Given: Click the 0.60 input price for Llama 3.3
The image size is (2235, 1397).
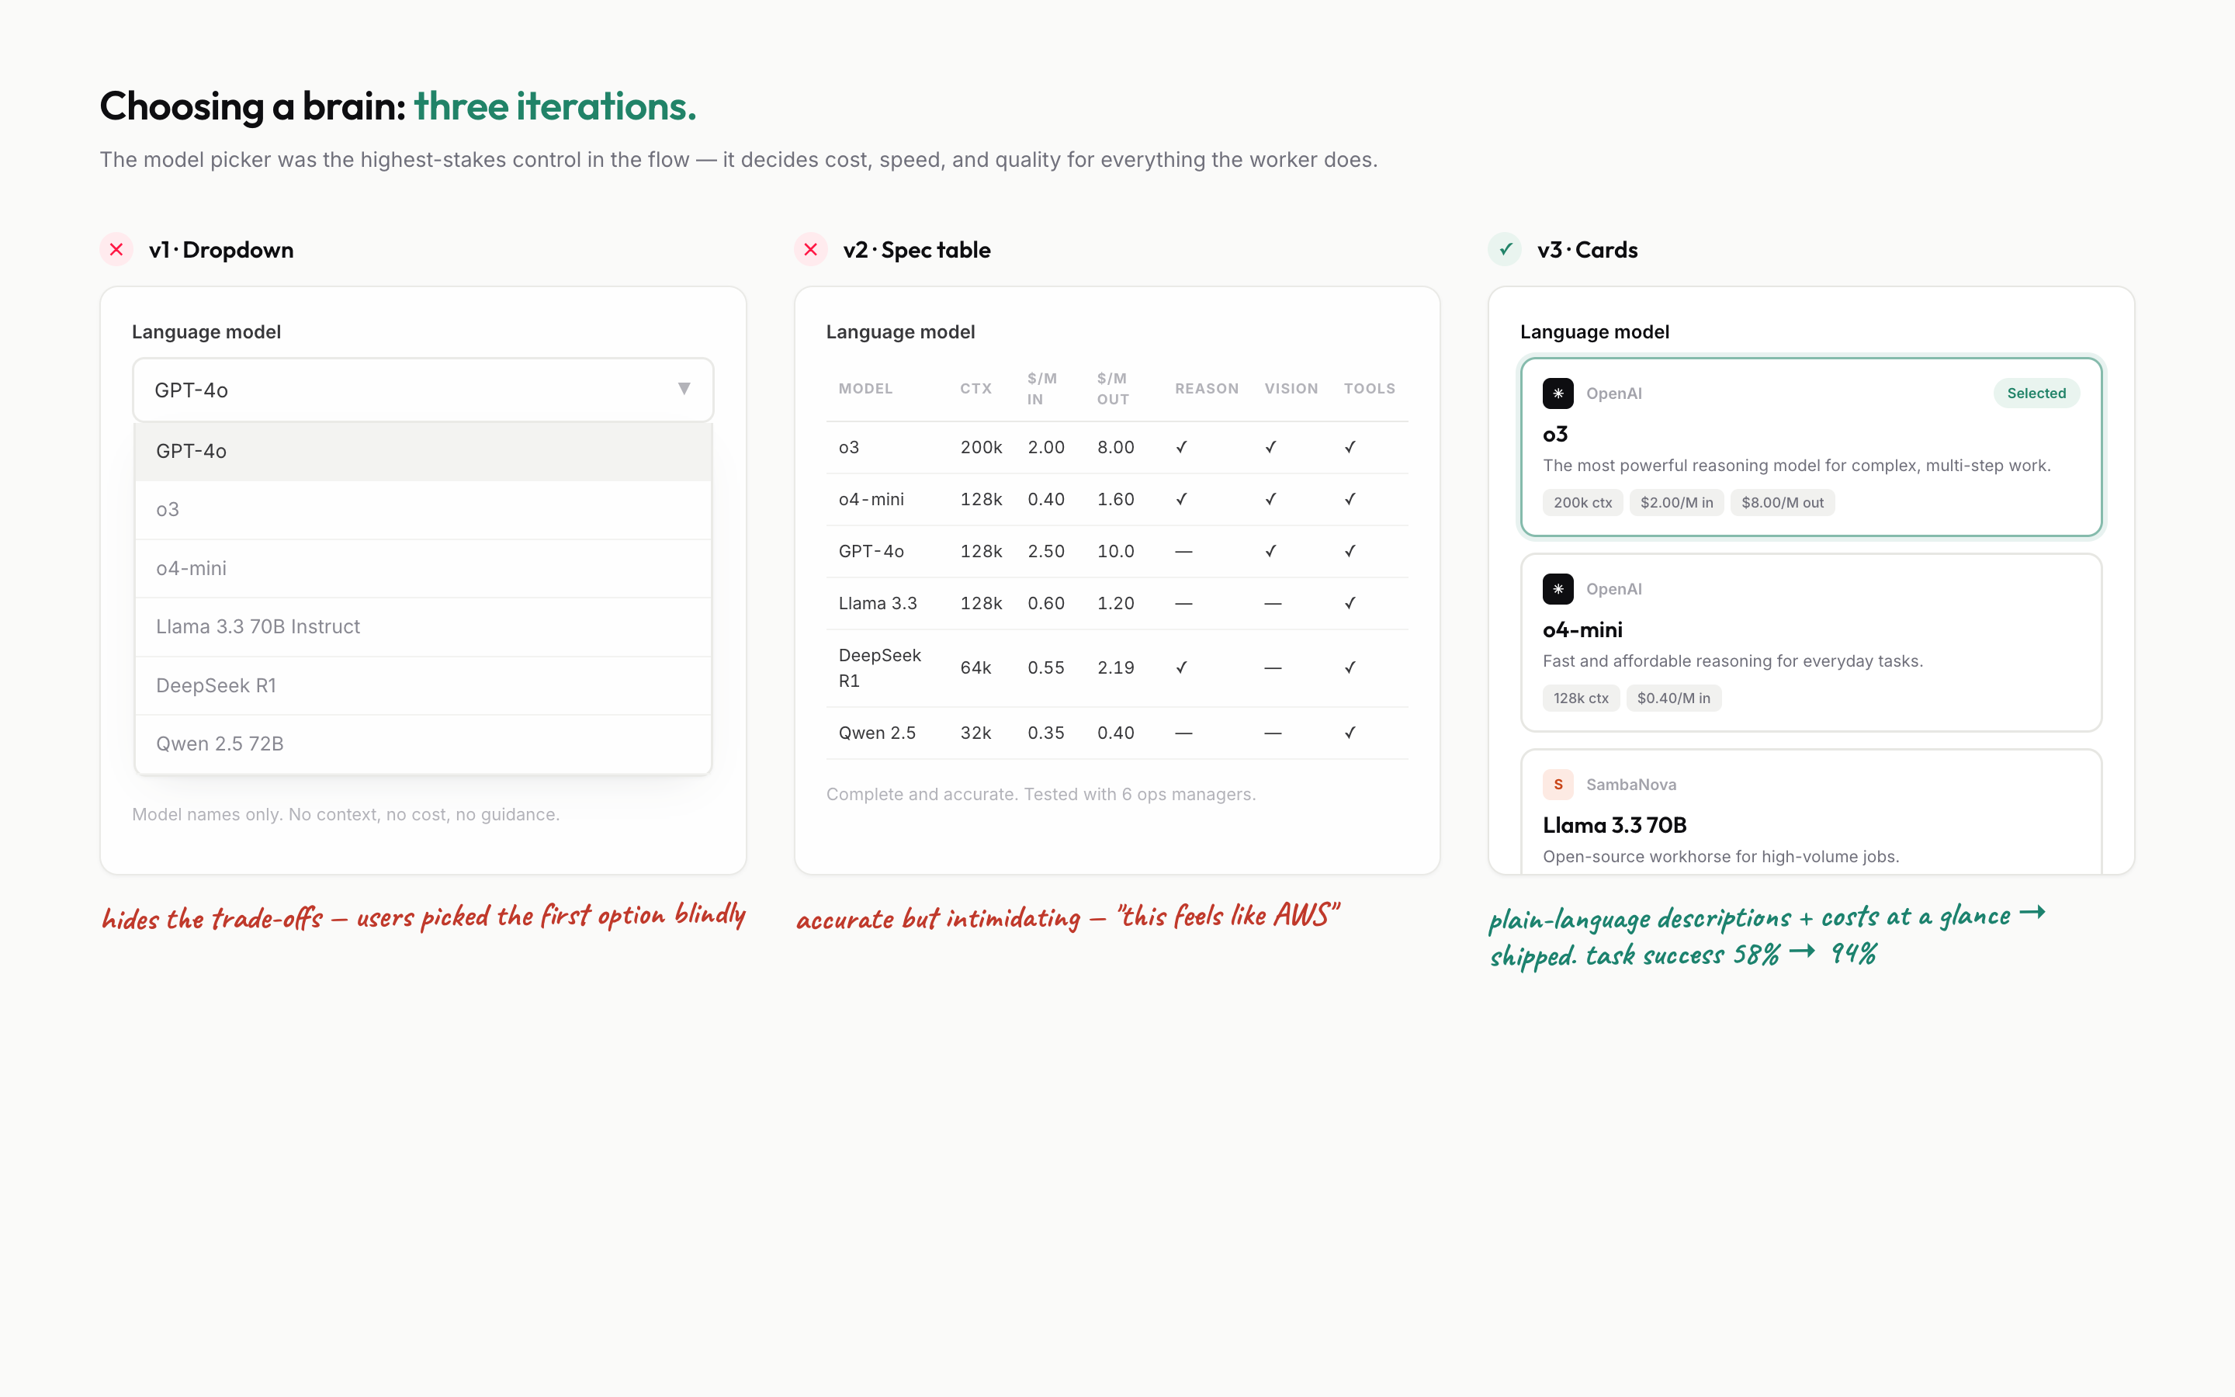Looking at the screenshot, I should click(1045, 603).
